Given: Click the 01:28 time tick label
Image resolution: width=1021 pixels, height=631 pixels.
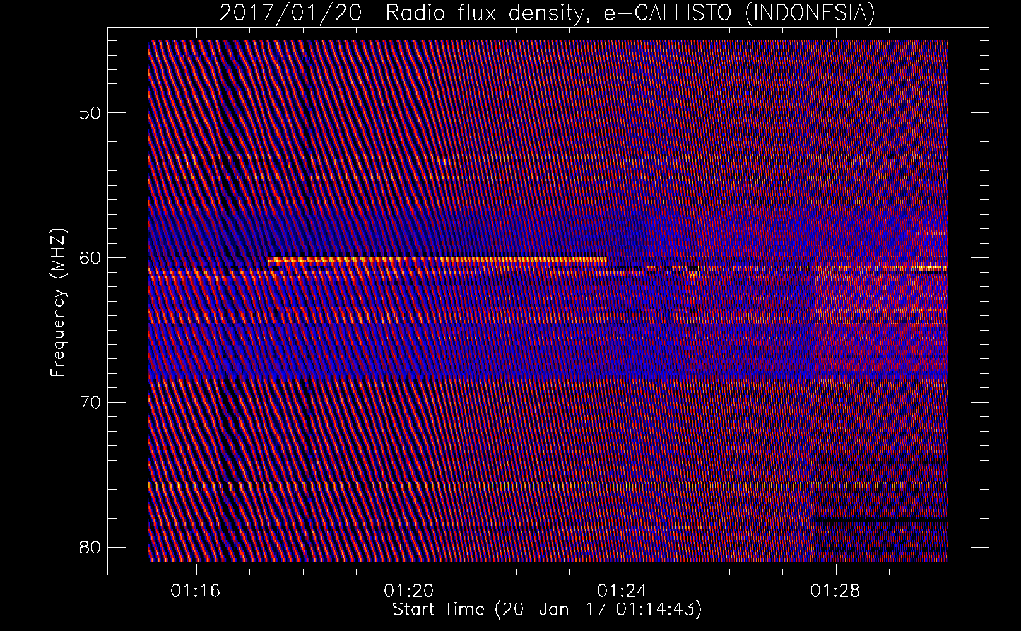Looking at the screenshot, I should coord(836,591).
